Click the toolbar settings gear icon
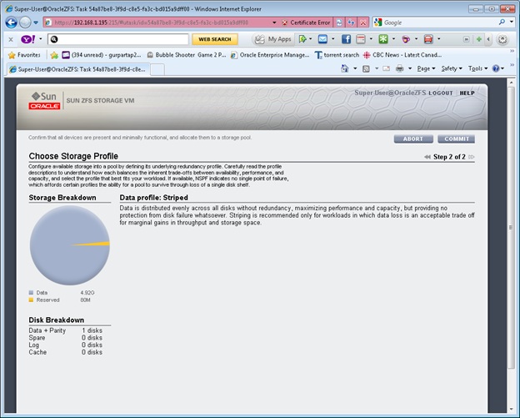Image resolution: width=520 pixels, height=418 pixels. pos(502,39)
